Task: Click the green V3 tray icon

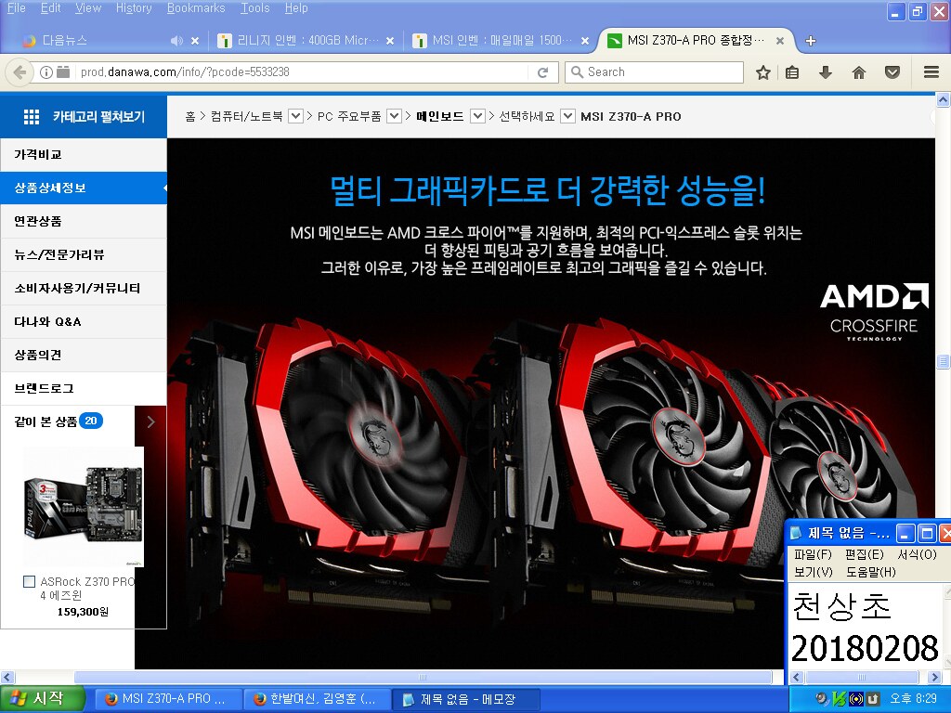Action: tap(840, 698)
